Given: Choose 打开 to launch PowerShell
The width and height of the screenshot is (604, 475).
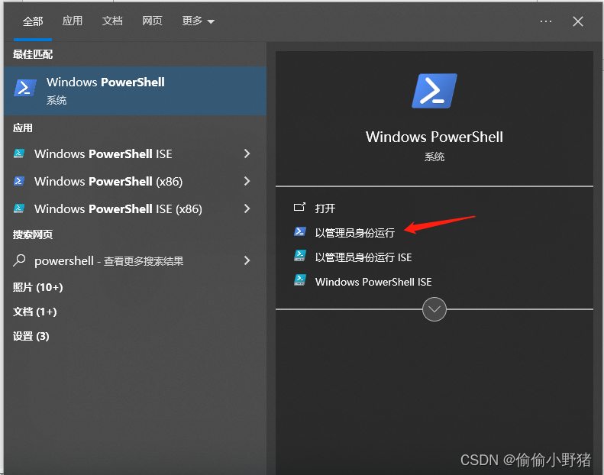Looking at the screenshot, I should 325,208.
